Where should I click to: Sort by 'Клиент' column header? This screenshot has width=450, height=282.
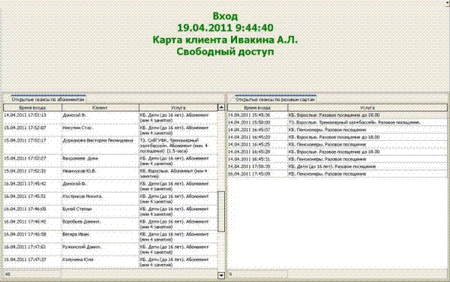click(x=100, y=107)
